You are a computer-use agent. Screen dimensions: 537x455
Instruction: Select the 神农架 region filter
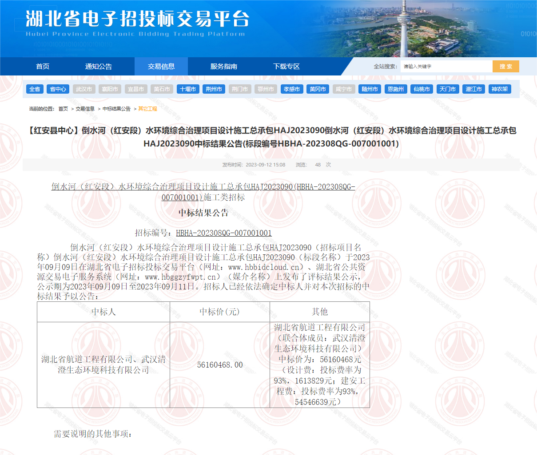coord(500,89)
